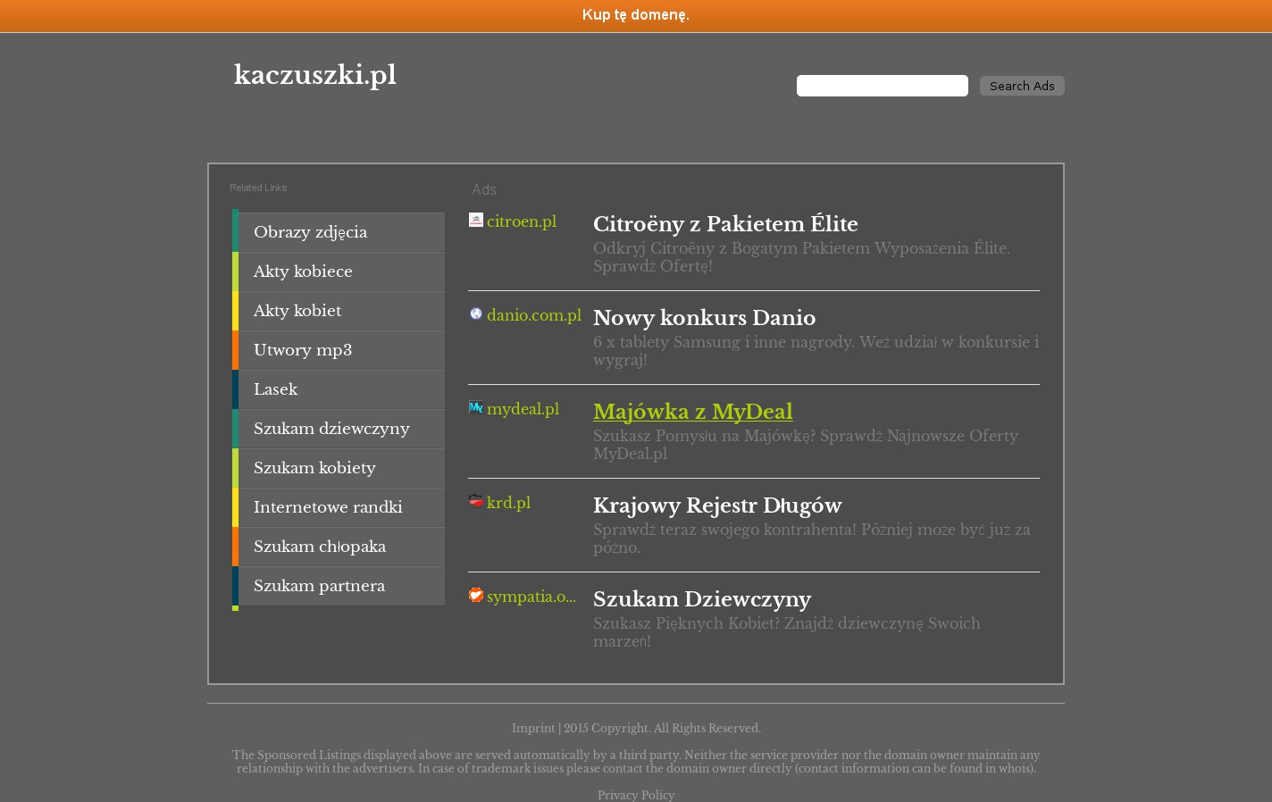The image size is (1272, 802).
Task: Open the 'Nowy konkurs Danio' ad
Action: coord(704,318)
